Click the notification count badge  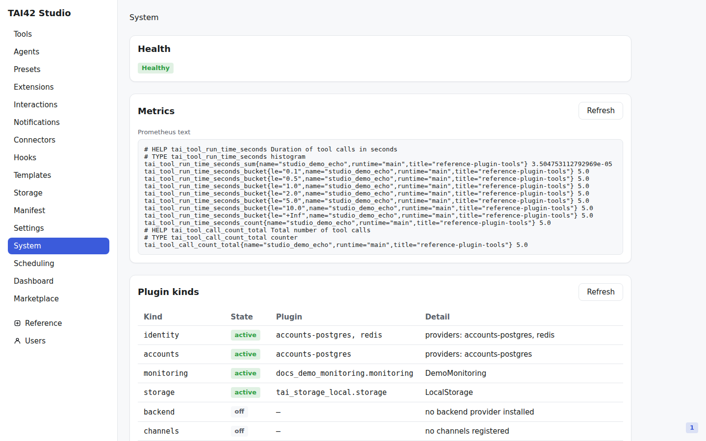click(692, 428)
